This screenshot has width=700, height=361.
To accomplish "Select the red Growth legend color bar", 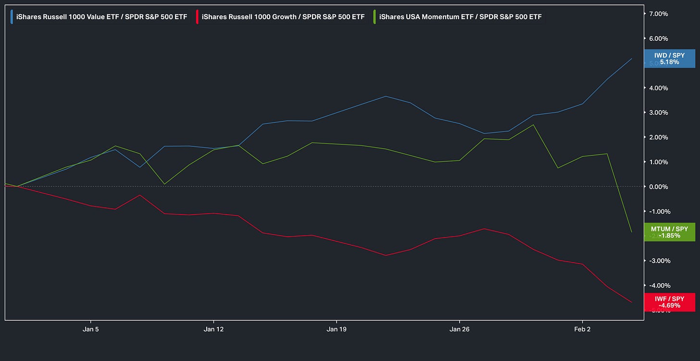I will click(x=198, y=17).
